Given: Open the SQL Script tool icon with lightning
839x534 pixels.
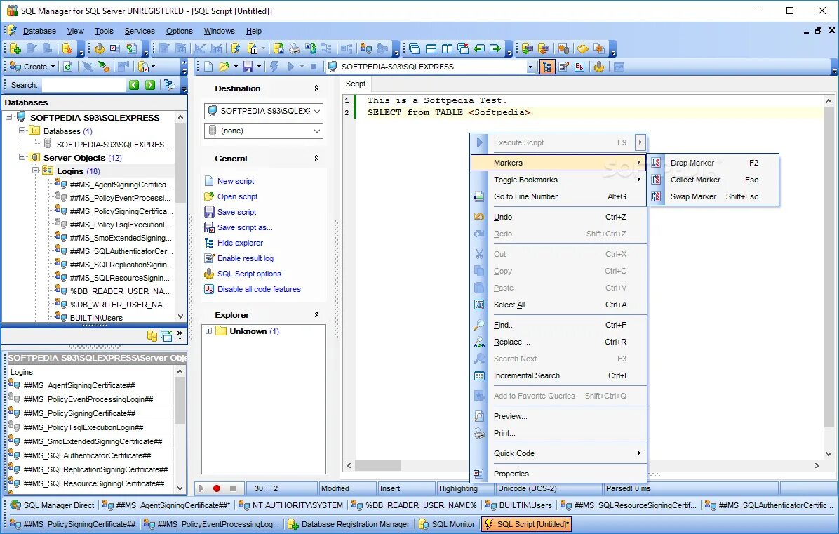Looking at the screenshot, I should click(236, 48).
